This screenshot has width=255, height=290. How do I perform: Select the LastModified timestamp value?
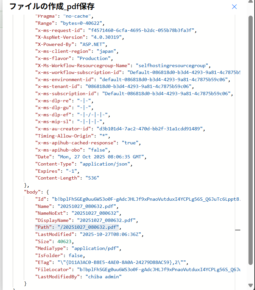click(x=110, y=234)
